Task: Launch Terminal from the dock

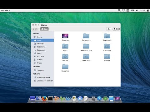Action: point(50,98)
